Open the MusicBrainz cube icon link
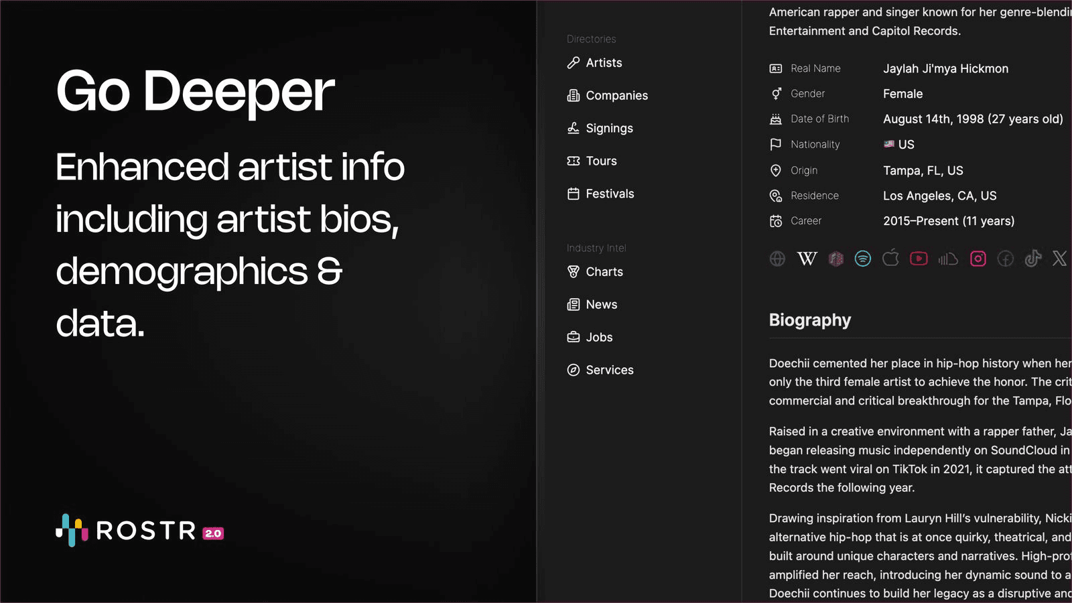 (x=835, y=259)
